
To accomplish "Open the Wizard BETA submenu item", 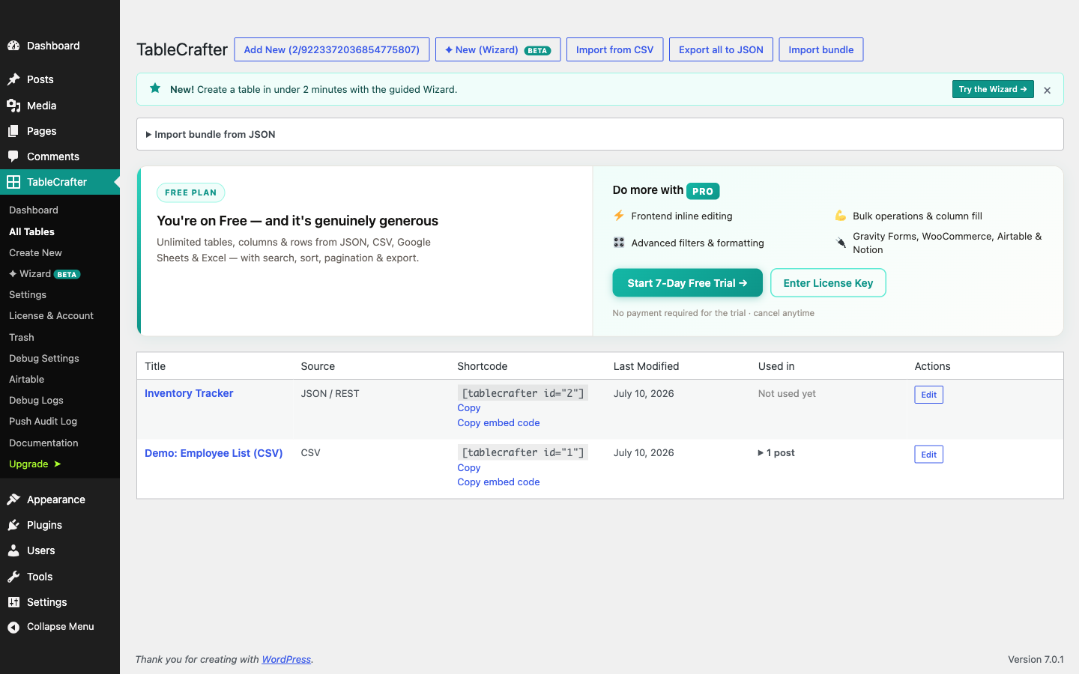I will click(44, 274).
